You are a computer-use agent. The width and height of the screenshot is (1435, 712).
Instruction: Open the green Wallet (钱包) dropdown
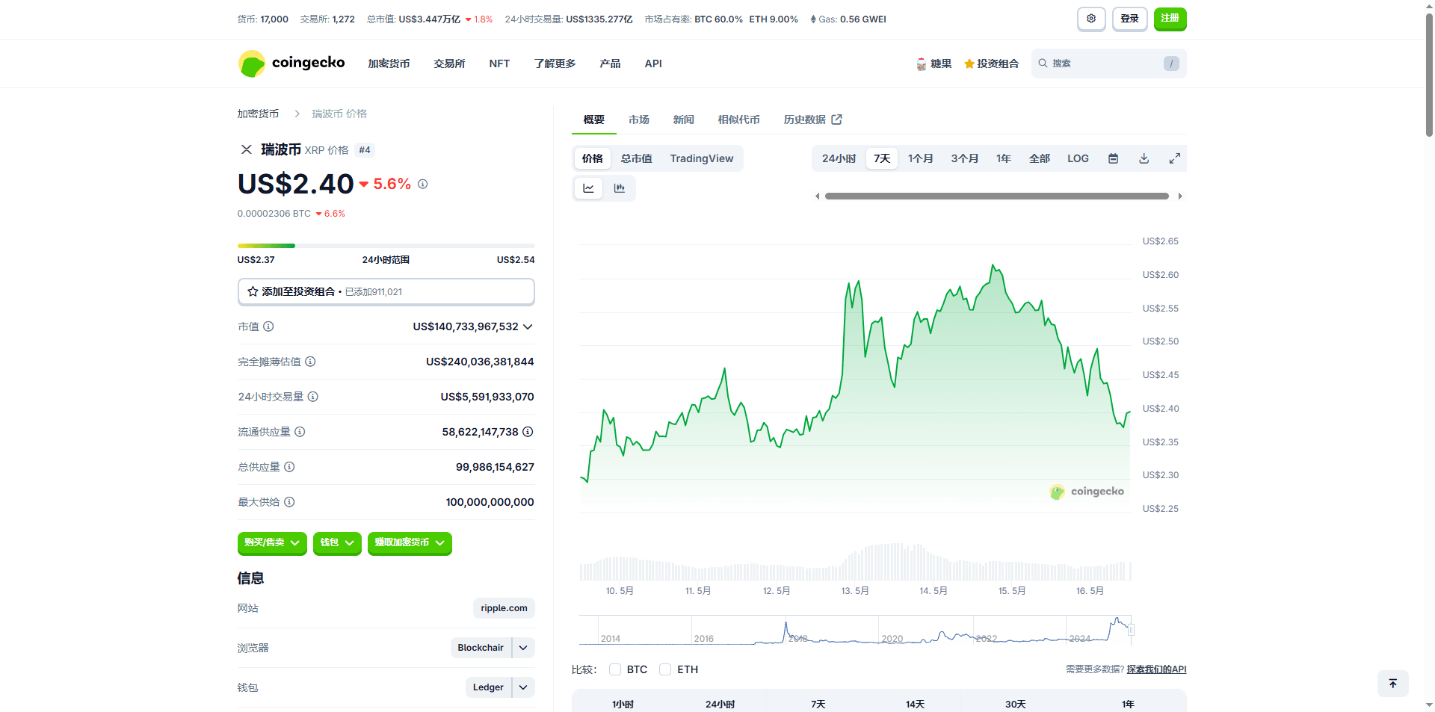click(x=337, y=543)
